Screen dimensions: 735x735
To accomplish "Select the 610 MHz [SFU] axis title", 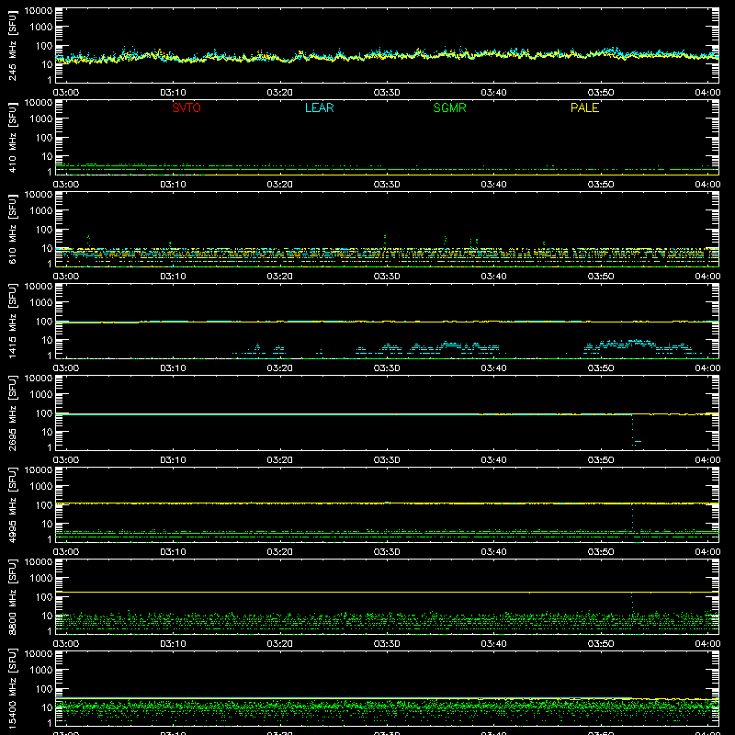I will click(13, 230).
